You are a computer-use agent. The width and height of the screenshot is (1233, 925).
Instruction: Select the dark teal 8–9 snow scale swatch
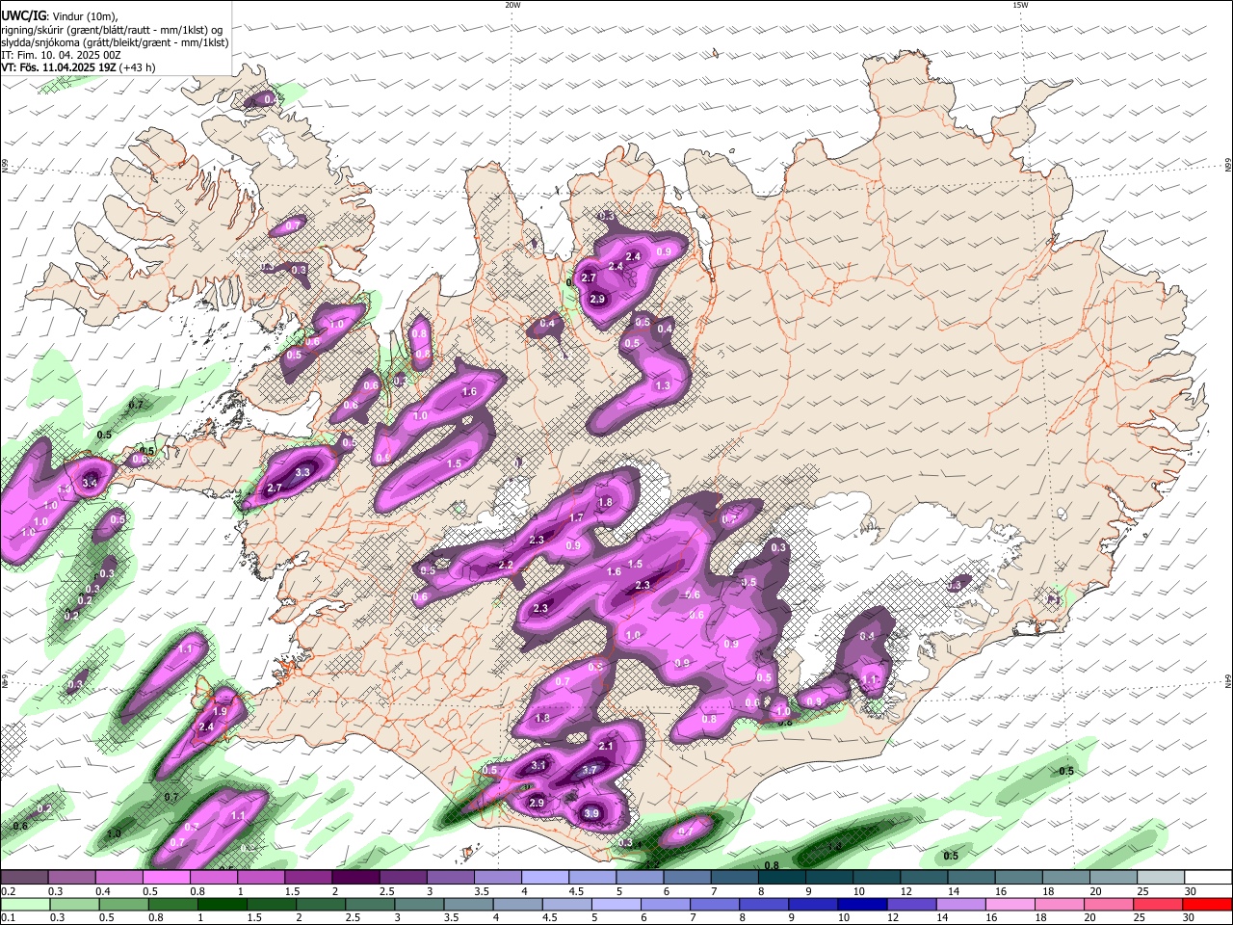tap(781, 877)
